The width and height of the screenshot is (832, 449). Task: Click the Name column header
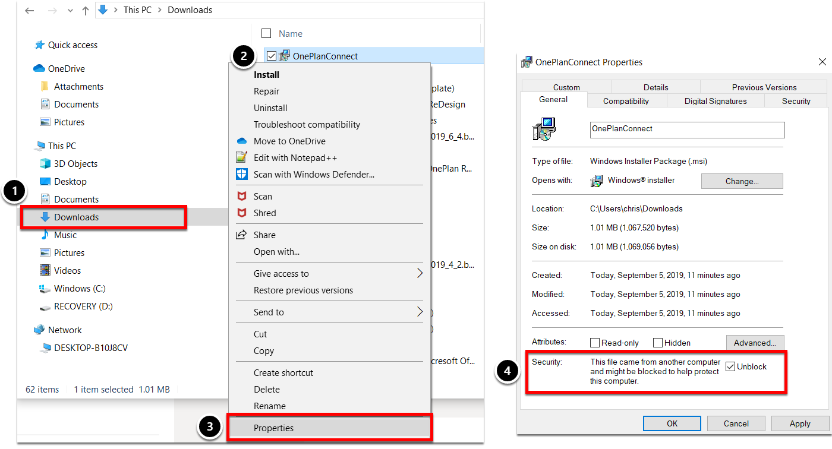(x=291, y=34)
